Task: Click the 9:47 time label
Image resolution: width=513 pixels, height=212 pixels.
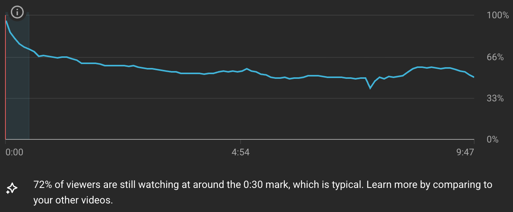Action: (x=465, y=152)
